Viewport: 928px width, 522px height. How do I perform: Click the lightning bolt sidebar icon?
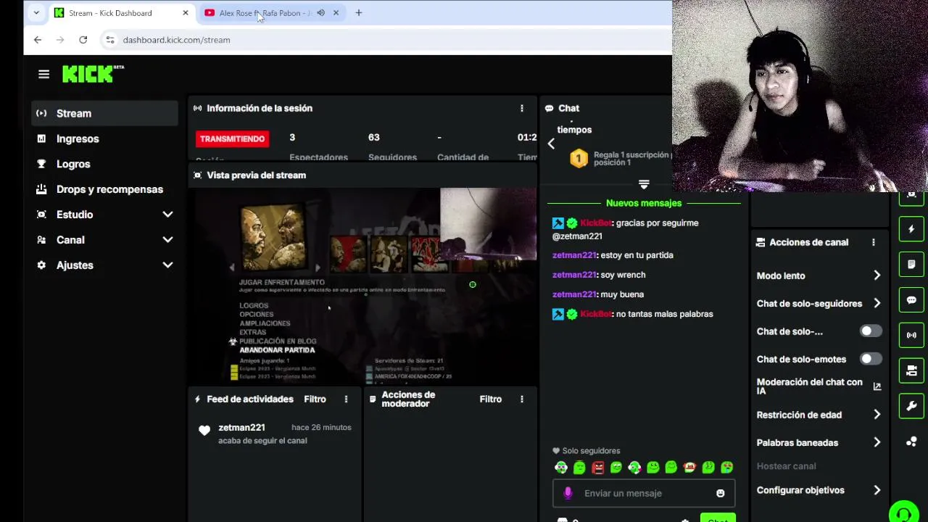[911, 229]
